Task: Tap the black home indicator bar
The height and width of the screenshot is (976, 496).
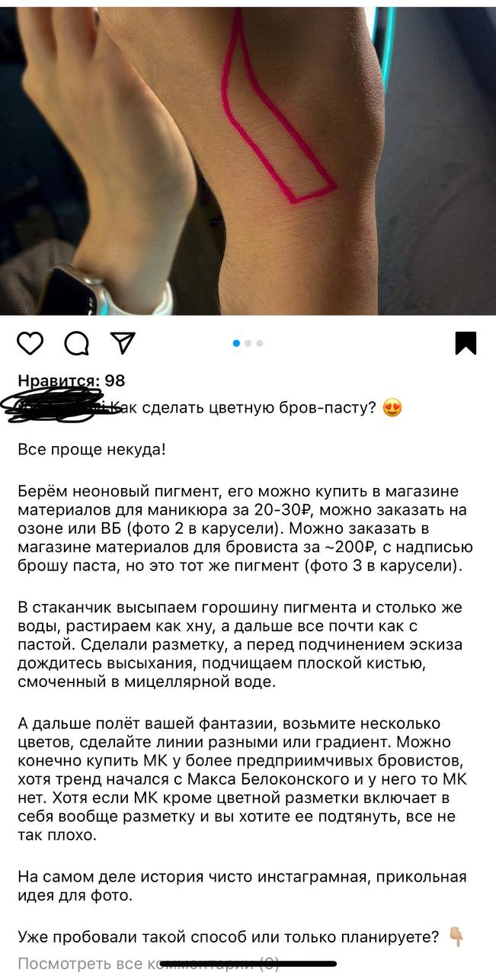Action: tap(248, 964)
